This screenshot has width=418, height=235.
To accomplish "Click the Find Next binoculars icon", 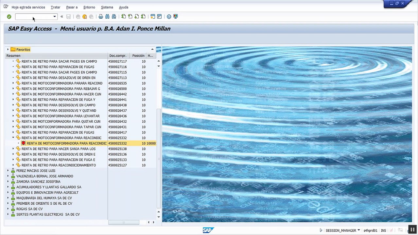I will [x=114, y=17].
